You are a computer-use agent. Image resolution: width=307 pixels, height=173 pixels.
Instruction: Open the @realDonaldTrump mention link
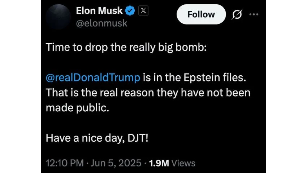click(x=93, y=77)
